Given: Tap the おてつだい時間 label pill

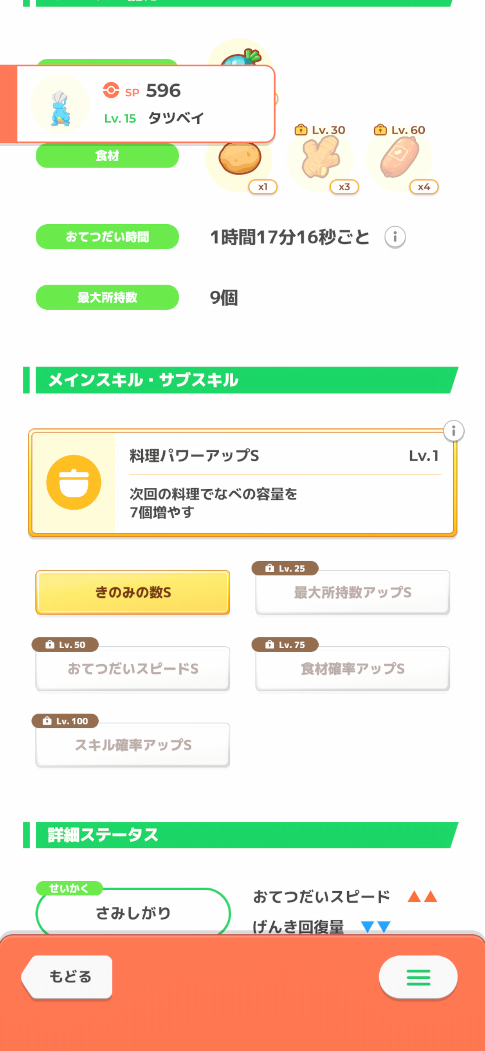Looking at the screenshot, I should point(107,237).
